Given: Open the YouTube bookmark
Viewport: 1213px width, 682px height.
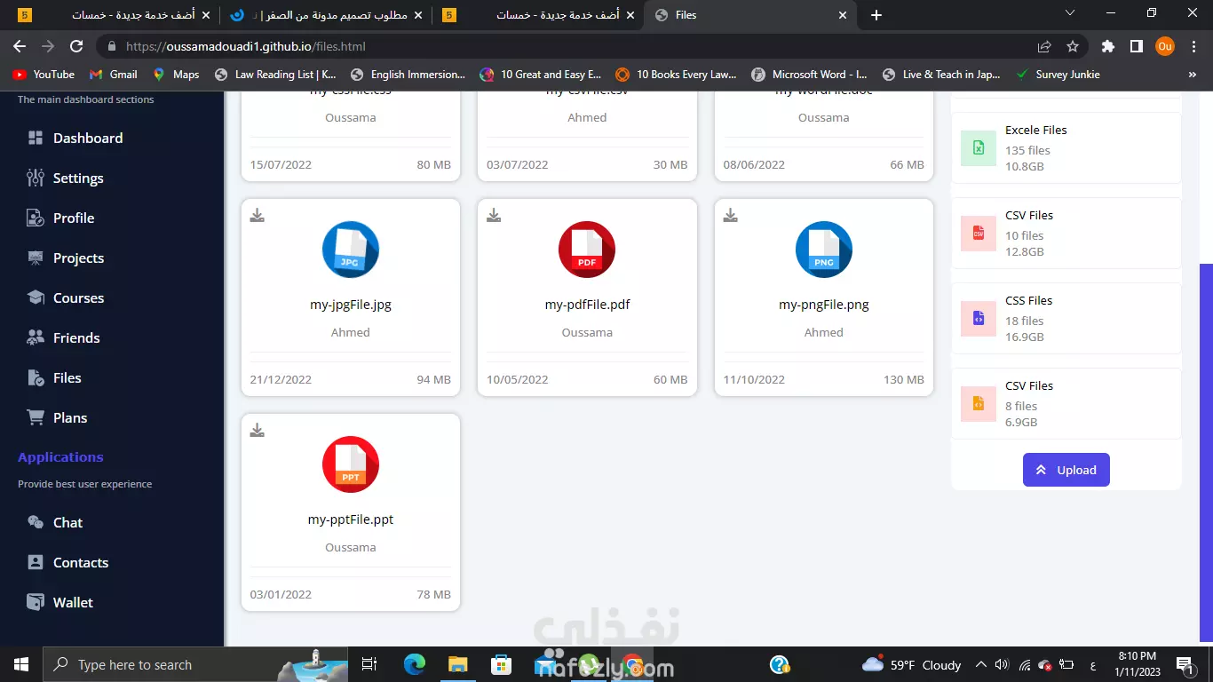Looking at the screenshot, I should [x=44, y=75].
